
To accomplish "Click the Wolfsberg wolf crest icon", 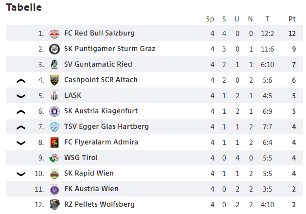I will click(54, 205).
